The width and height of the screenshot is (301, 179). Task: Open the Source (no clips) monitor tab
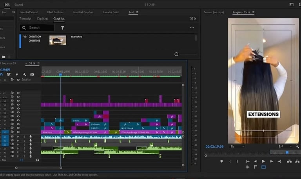214,12
